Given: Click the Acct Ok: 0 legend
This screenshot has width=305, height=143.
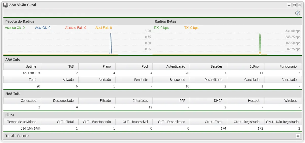Looking at the screenshot, I should point(43,28).
